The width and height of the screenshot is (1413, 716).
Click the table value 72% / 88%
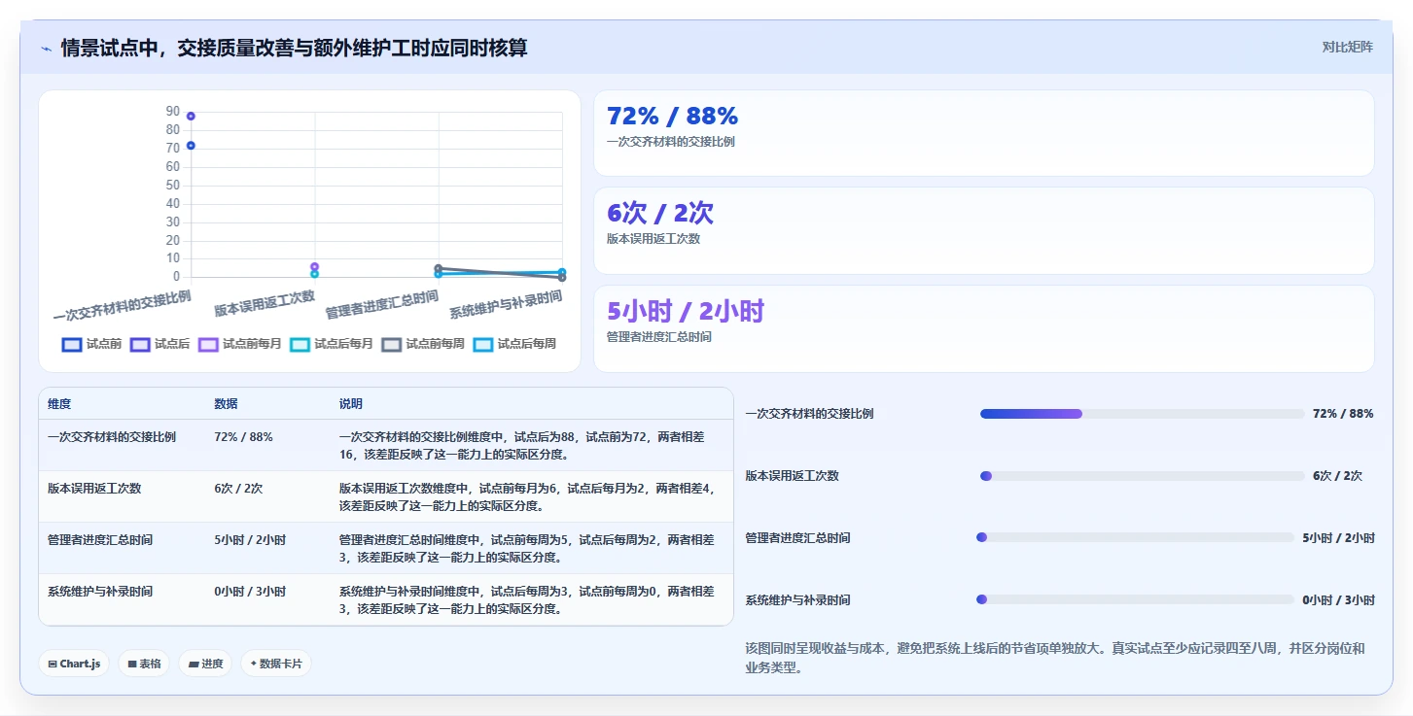(243, 437)
